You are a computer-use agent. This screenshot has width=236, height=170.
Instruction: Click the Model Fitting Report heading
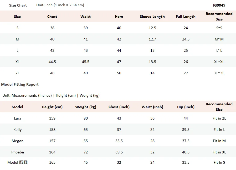coord(20,84)
